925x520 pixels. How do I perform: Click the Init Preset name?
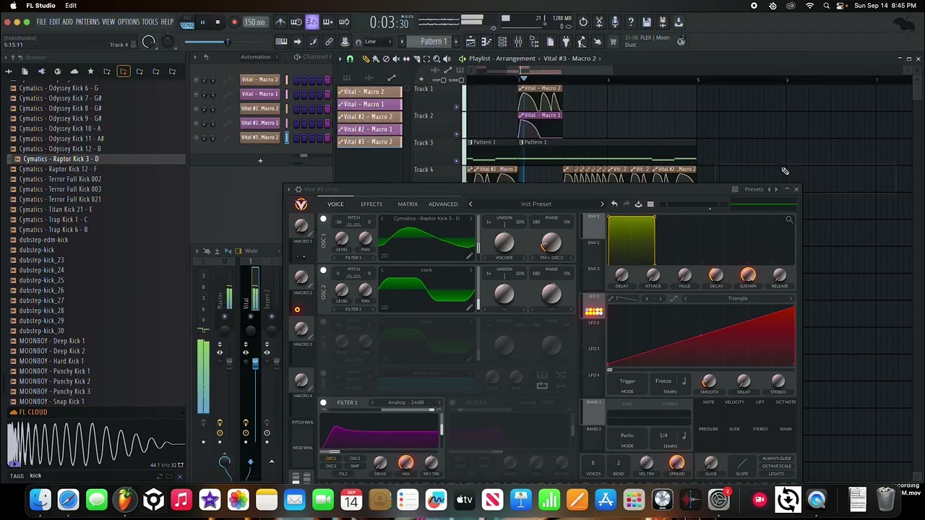(x=536, y=204)
